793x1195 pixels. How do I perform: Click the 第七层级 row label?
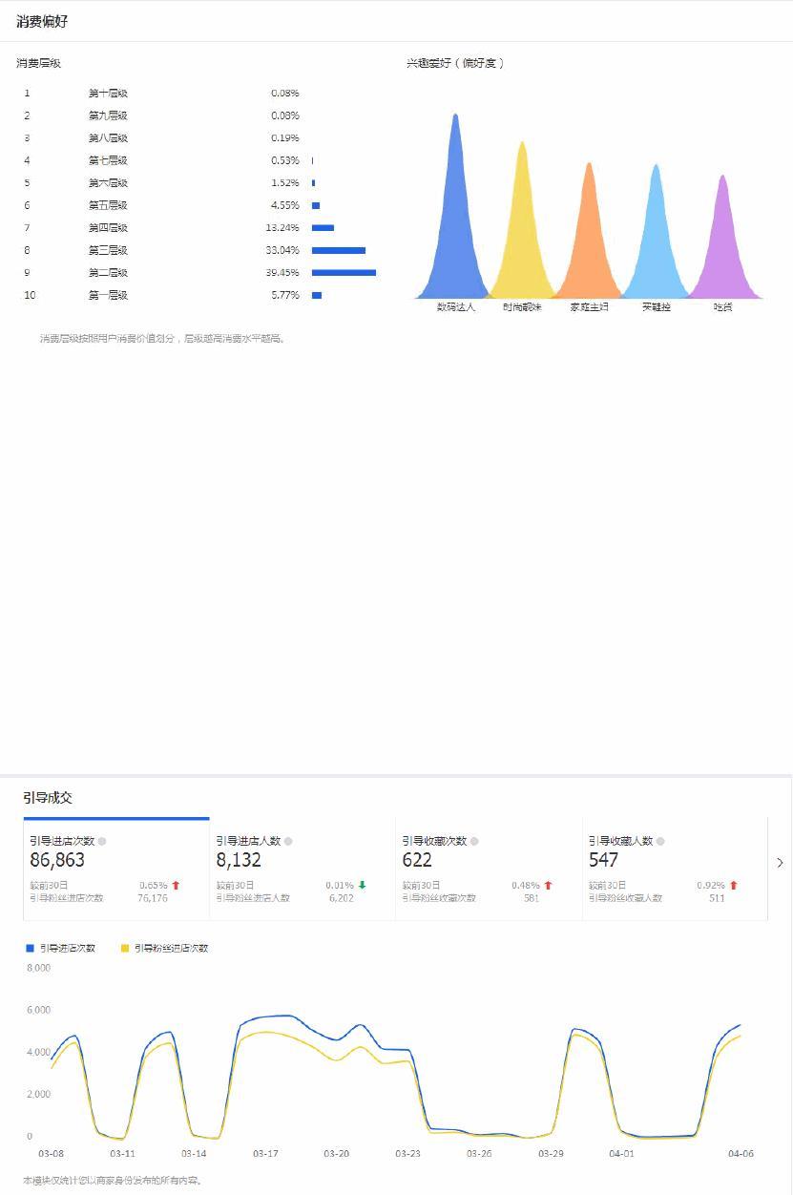[x=108, y=160]
